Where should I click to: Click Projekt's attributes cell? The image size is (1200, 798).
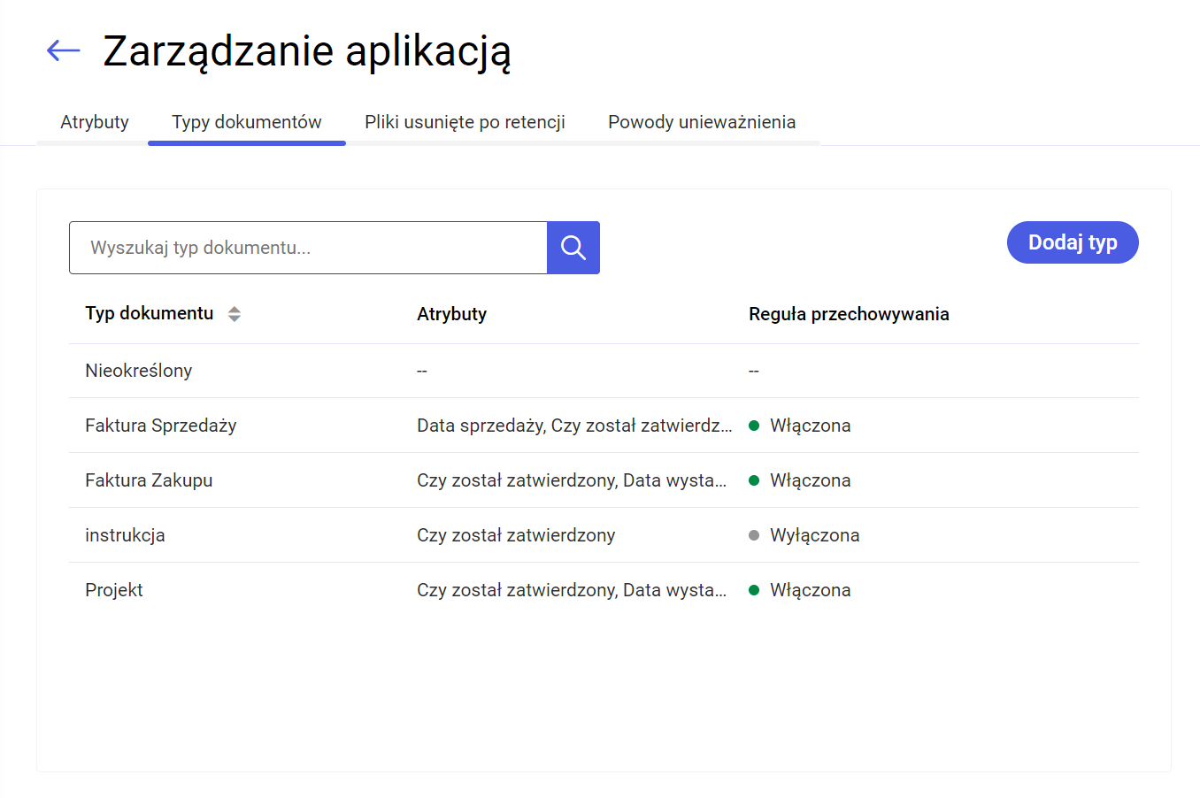click(572, 590)
